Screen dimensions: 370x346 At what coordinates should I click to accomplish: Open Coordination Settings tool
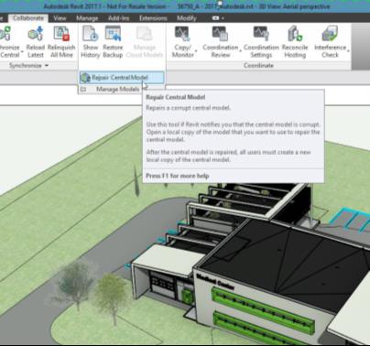261,41
